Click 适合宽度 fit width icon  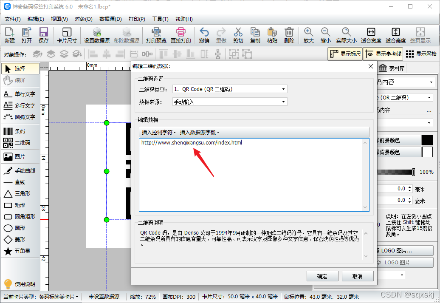pyautogui.click(x=371, y=35)
